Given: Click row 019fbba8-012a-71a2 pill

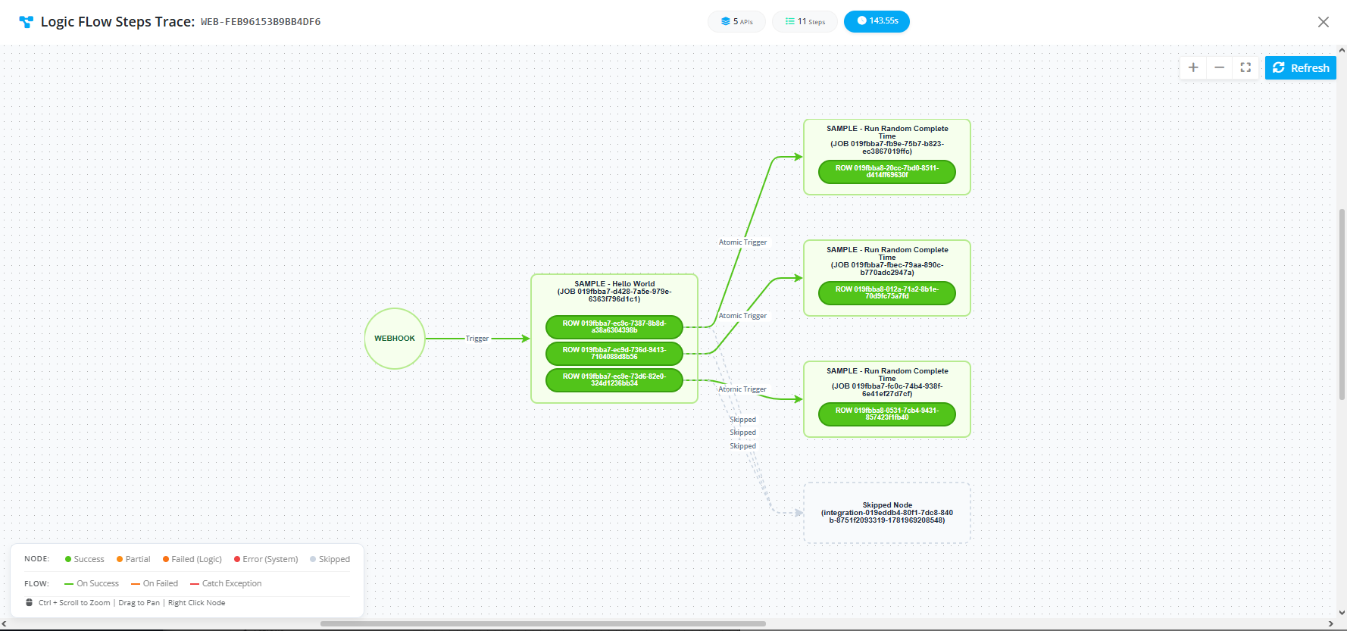Looking at the screenshot, I should coord(887,293).
